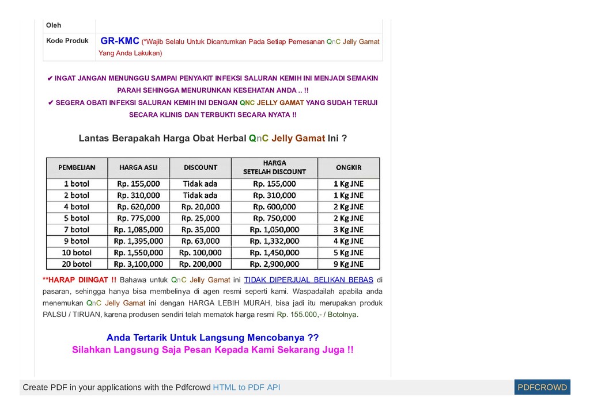
Task: Click the Anda Tertarik Untuk Langsung Mencobanya heading
Action: tap(213, 338)
